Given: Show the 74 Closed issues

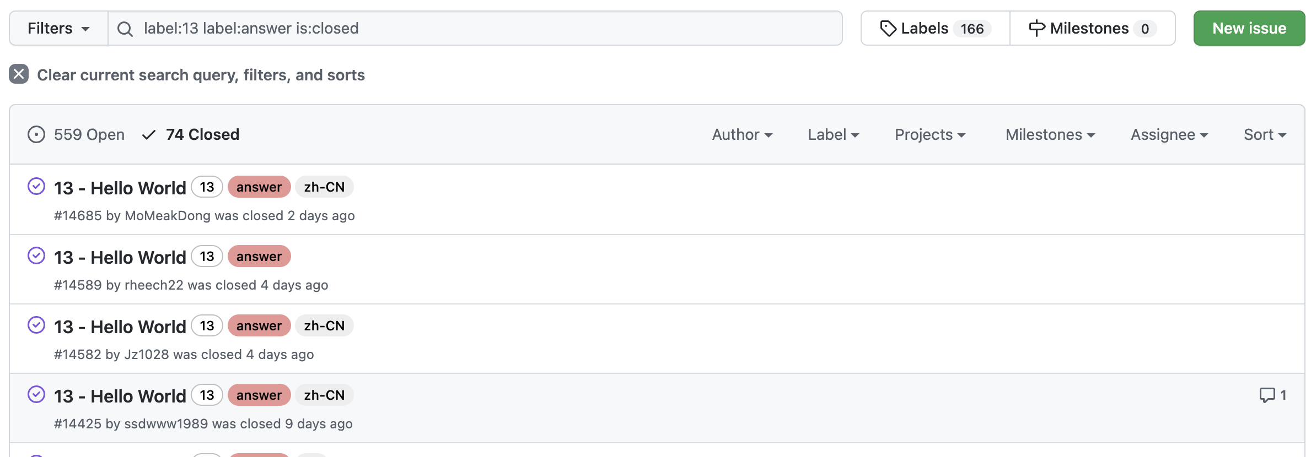Looking at the screenshot, I should (191, 134).
